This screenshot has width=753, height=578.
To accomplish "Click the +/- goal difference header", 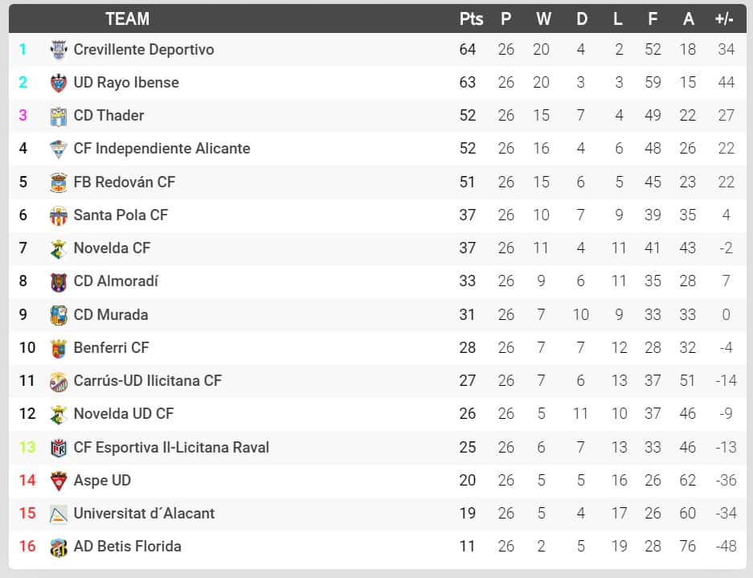I will pyautogui.click(x=724, y=19).
